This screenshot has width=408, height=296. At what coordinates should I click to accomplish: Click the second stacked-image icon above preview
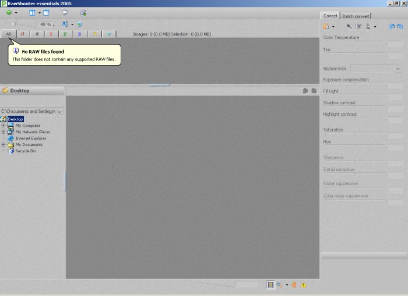[314, 91]
